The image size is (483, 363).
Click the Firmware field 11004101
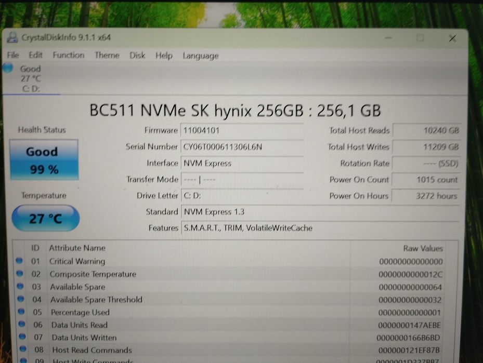(x=242, y=130)
